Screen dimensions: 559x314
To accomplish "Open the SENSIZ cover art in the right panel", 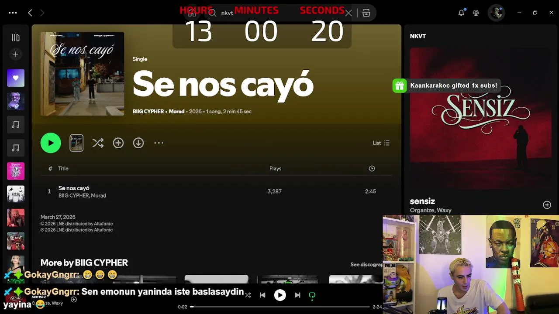I will [481, 119].
